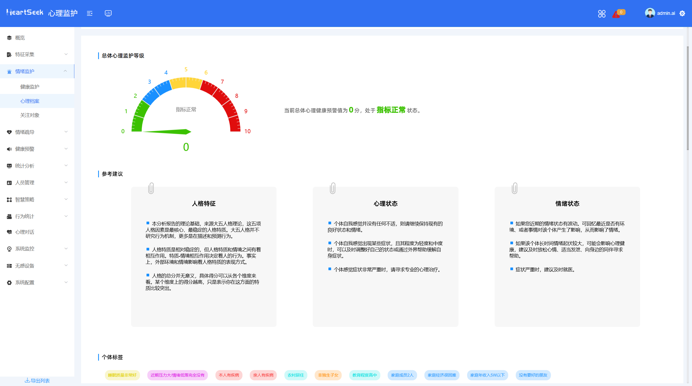Click the 健康预警 speaker icon
The image size is (692, 386).
click(9, 149)
